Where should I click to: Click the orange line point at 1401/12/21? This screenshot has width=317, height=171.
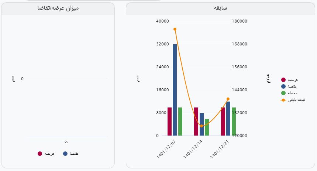click(228, 99)
